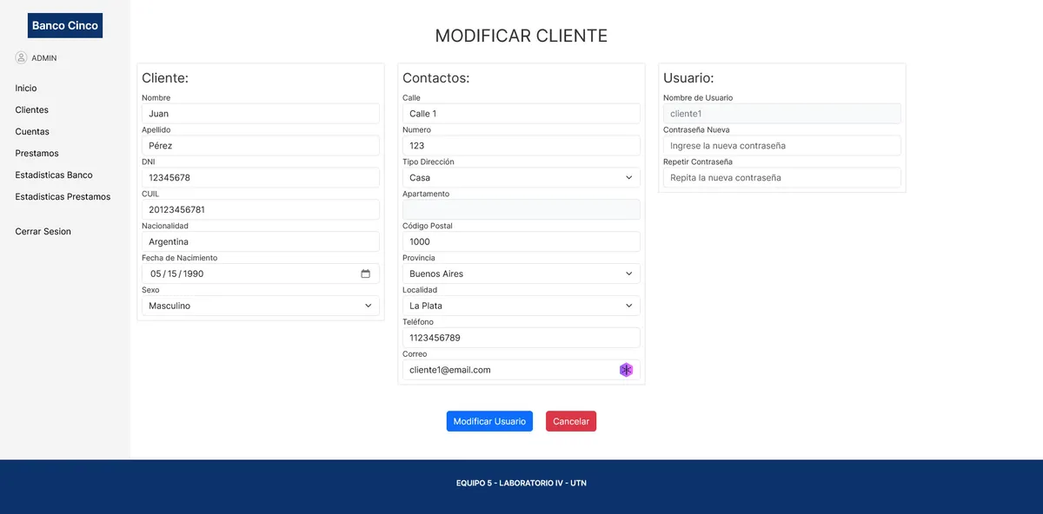
Task: Click Cerrar Sesion to log out
Action: click(x=43, y=231)
